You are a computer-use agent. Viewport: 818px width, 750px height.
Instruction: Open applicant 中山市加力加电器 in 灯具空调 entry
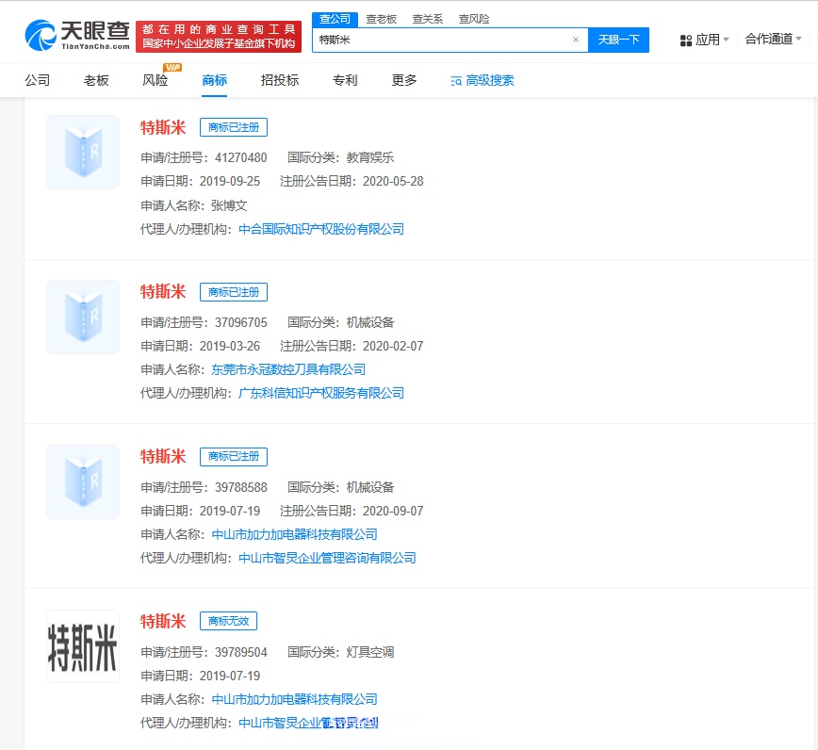click(294, 699)
